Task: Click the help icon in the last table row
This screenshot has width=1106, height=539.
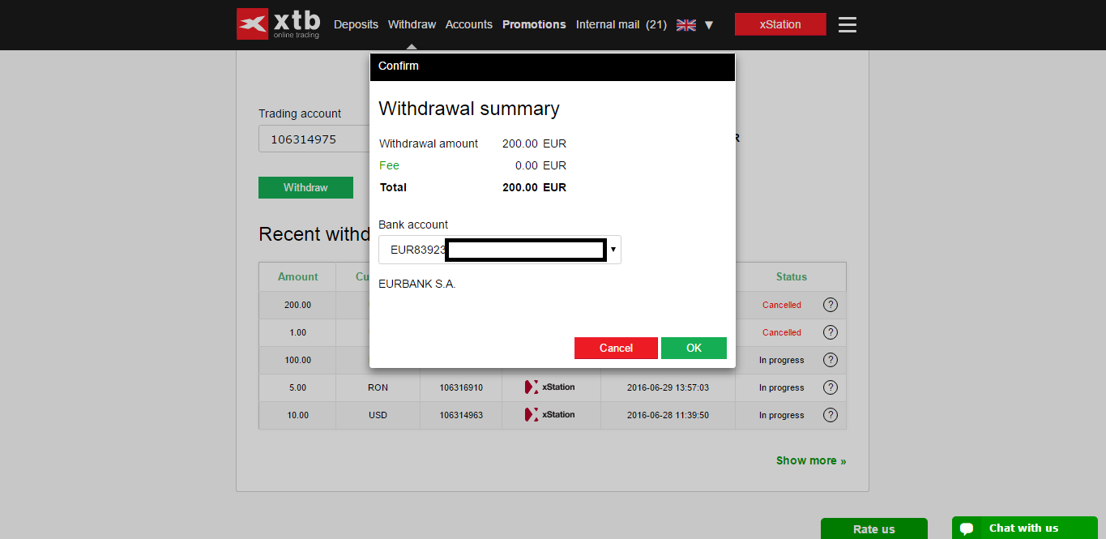Action: point(830,414)
